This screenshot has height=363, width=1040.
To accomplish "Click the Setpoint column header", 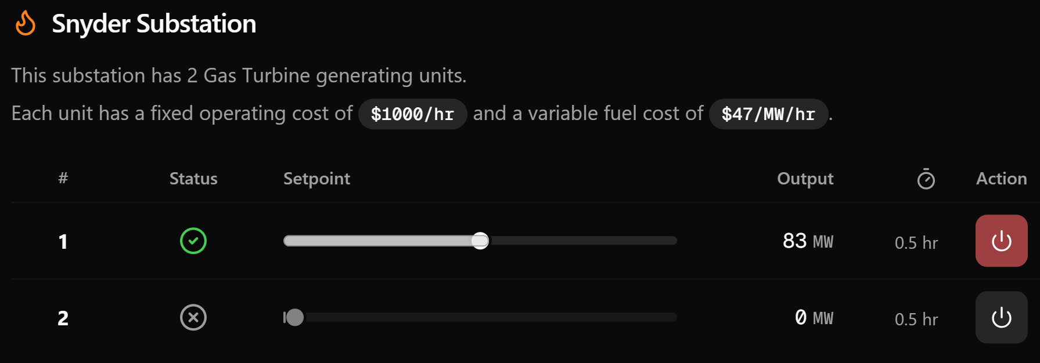I will [x=316, y=179].
